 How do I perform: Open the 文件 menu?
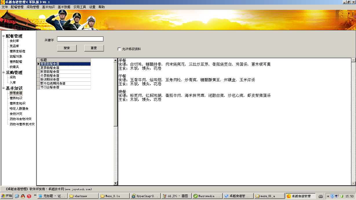click(5, 7)
